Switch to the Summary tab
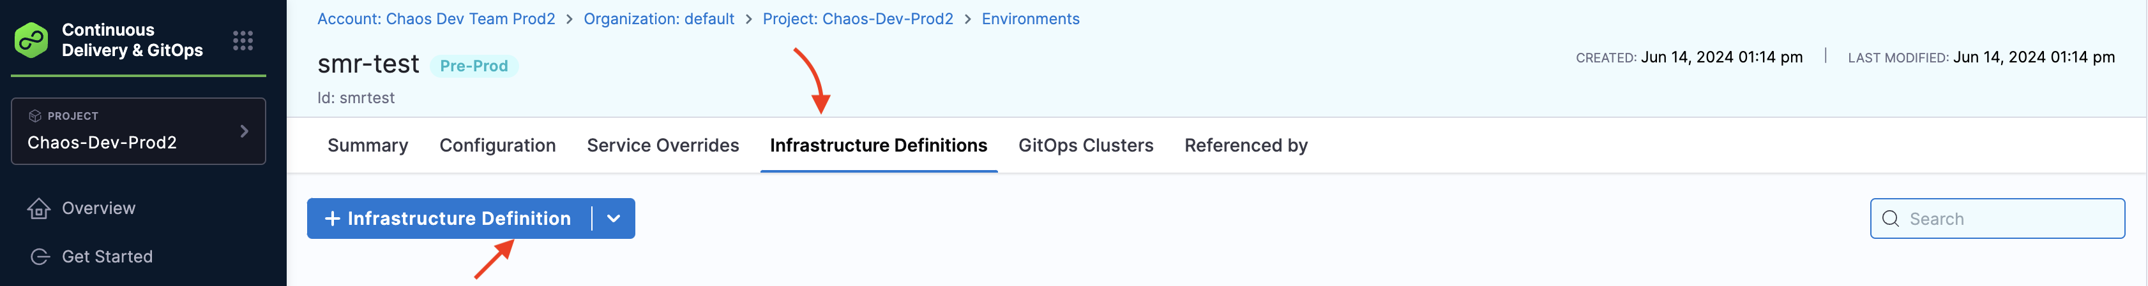 pyautogui.click(x=368, y=145)
